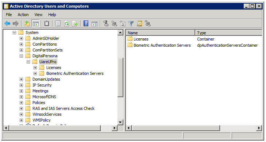Select Biometric Authentication Servers in right pane

[162, 46]
